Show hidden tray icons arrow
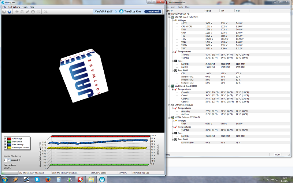The image size is (293, 183). (x=264, y=180)
